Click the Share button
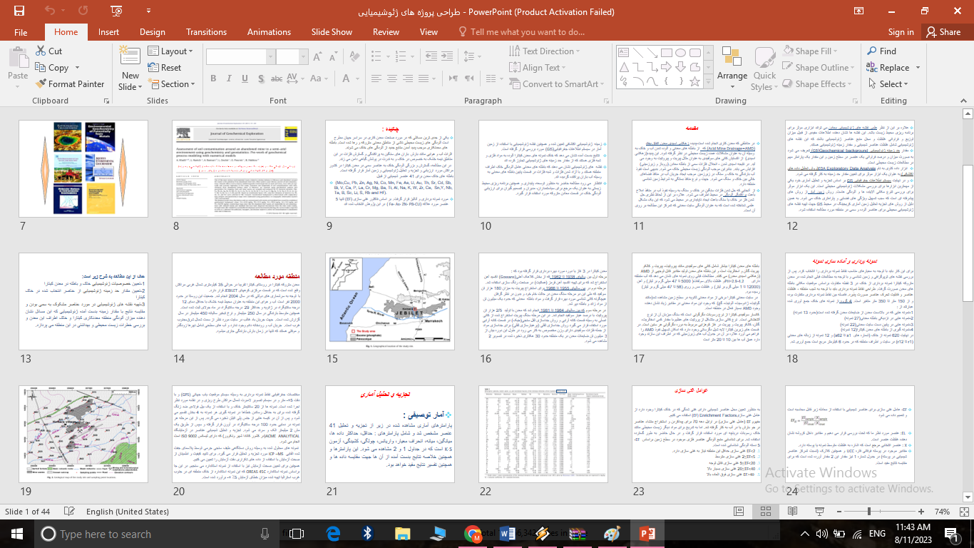Screen dimensions: 974x548 coord(943,32)
